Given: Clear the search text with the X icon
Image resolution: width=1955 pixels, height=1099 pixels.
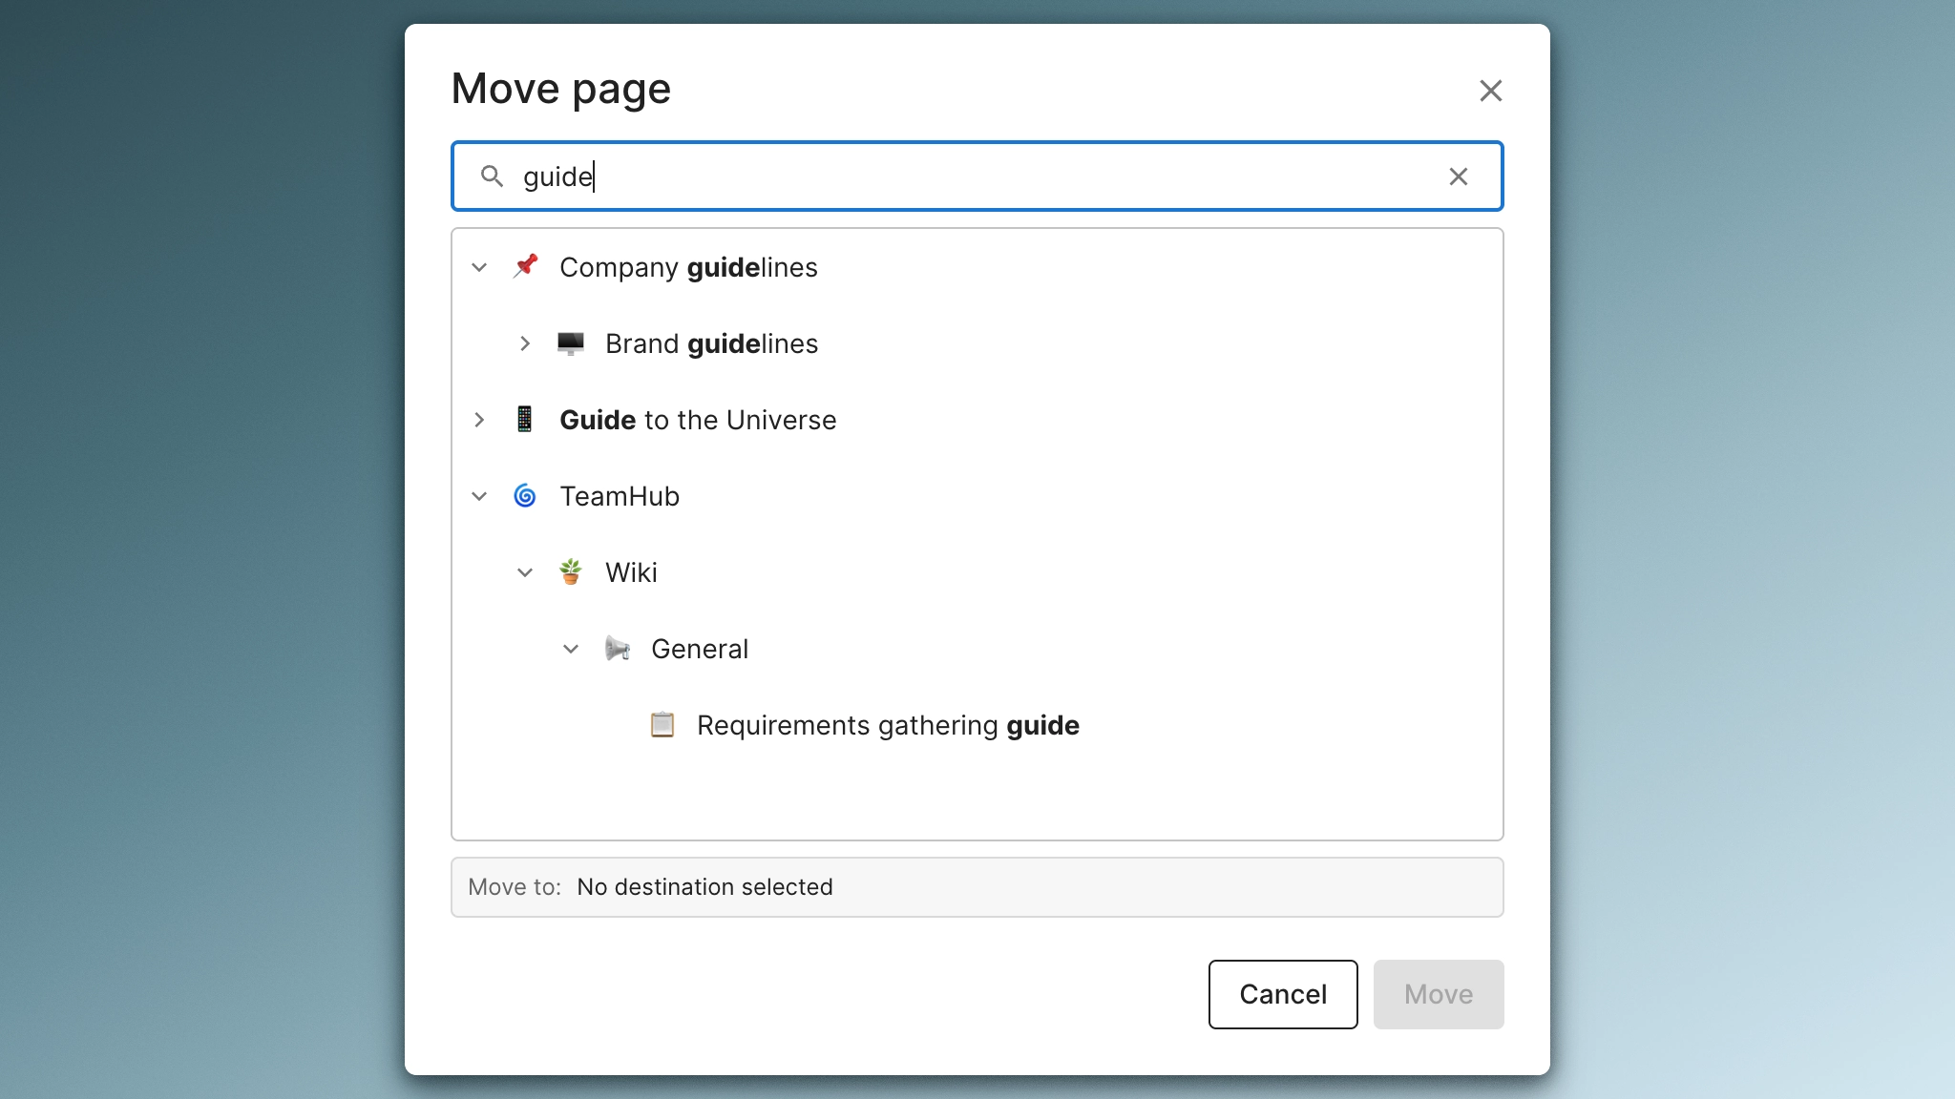Looking at the screenshot, I should [x=1459, y=176].
